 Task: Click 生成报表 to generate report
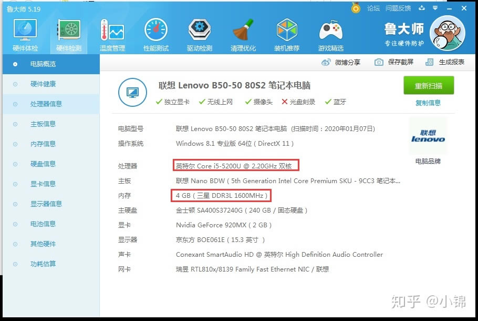pos(445,62)
